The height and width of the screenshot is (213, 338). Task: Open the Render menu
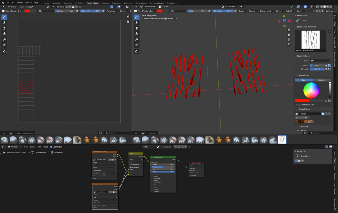pyautogui.click(x=20, y=3)
